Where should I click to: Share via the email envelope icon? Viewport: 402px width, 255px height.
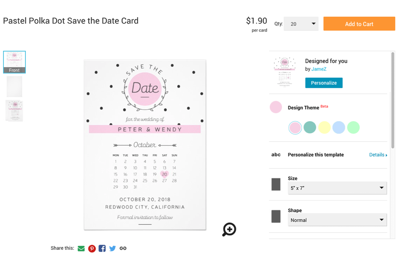(81, 248)
